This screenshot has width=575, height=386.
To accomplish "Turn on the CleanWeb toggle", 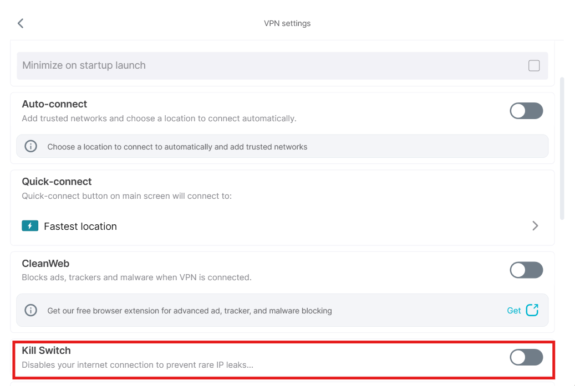I will tap(526, 270).
